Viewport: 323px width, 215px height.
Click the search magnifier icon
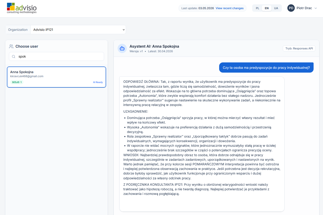[x=14, y=57]
